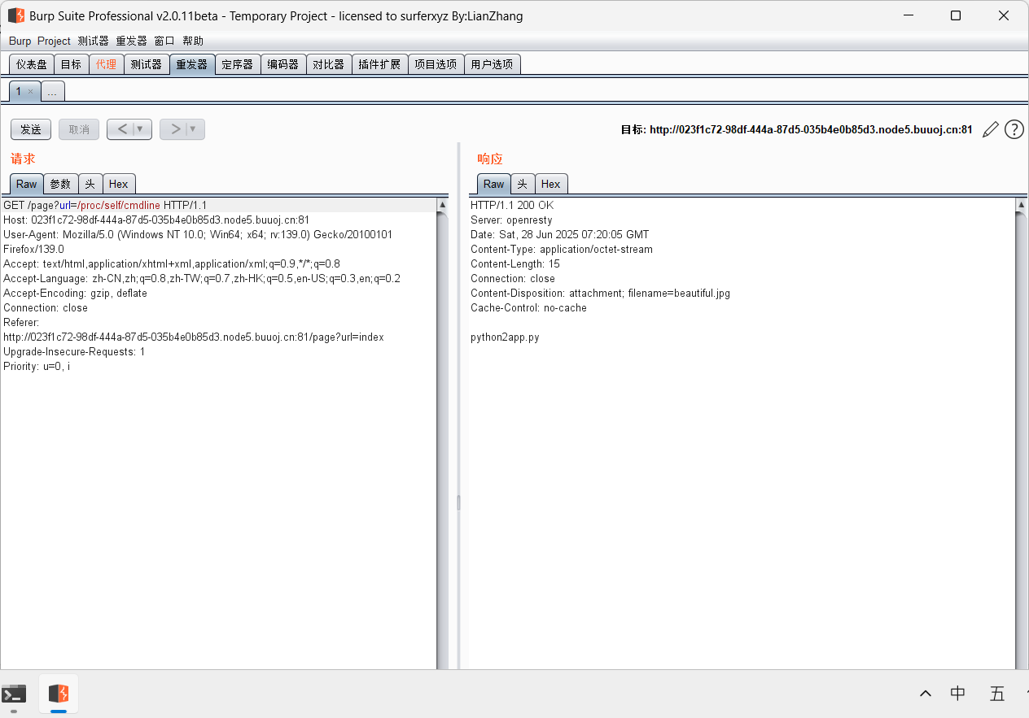Switch to the 仪表盘 tab

(x=32, y=64)
